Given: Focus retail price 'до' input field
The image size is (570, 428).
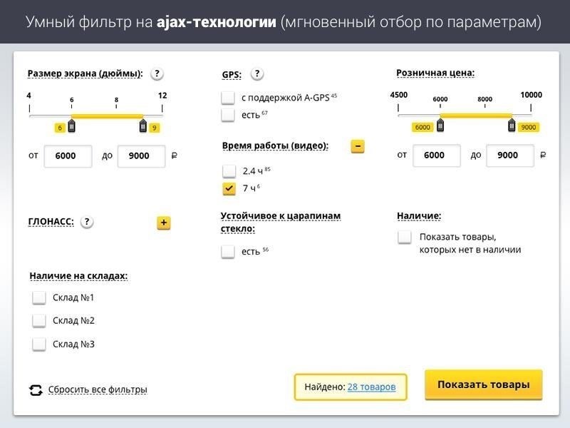Looking at the screenshot, I should coord(510,156).
